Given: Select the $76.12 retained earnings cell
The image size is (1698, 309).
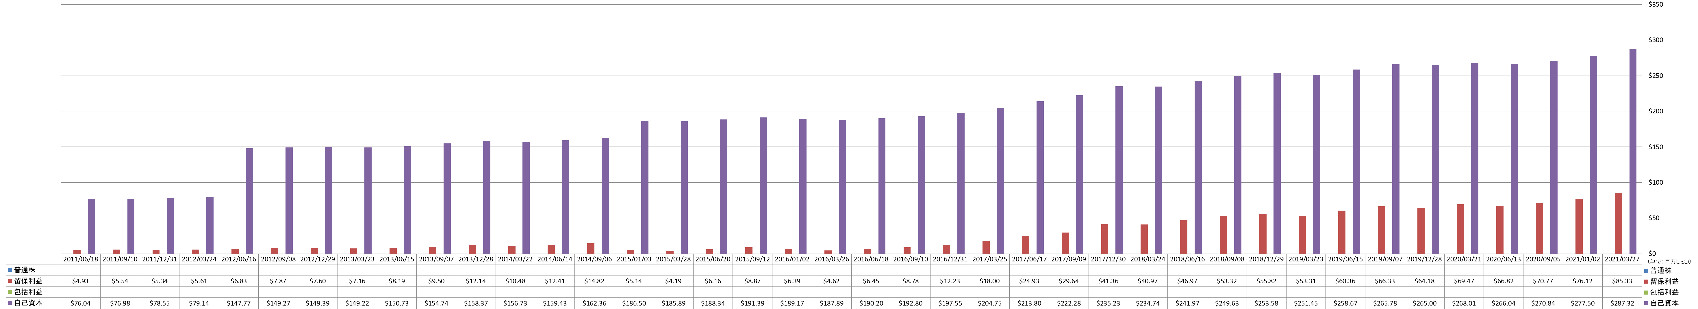Looking at the screenshot, I should (x=1583, y=281).
